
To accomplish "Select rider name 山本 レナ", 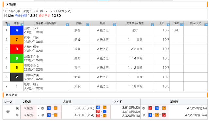I will (31, 28).
